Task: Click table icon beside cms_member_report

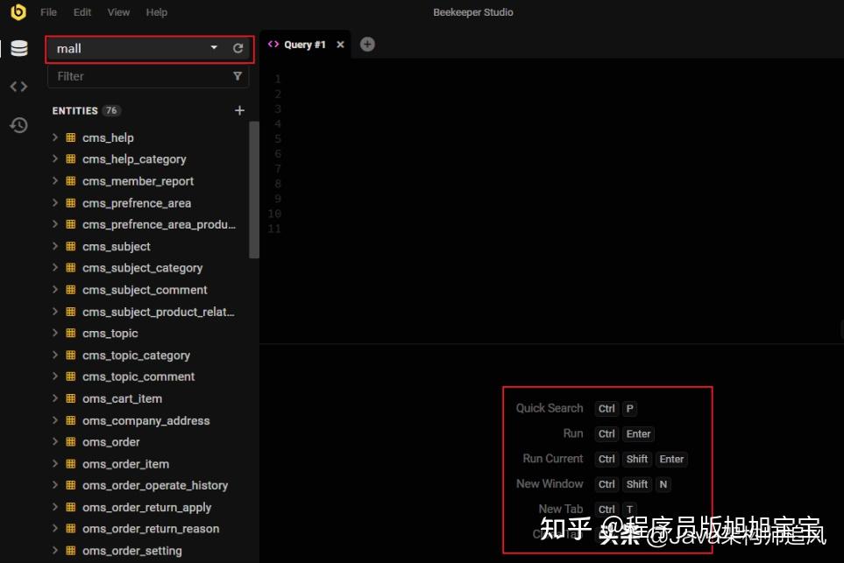Action: pyautogui.click(x=70, y=180)
